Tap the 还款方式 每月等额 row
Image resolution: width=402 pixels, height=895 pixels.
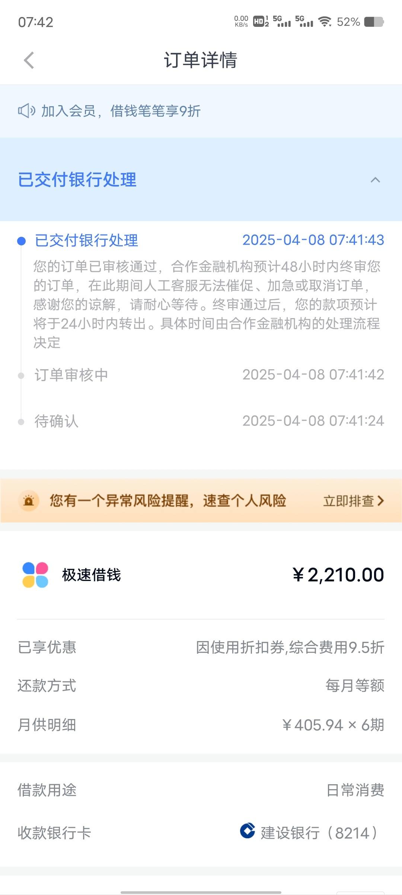tap(201, 685)
